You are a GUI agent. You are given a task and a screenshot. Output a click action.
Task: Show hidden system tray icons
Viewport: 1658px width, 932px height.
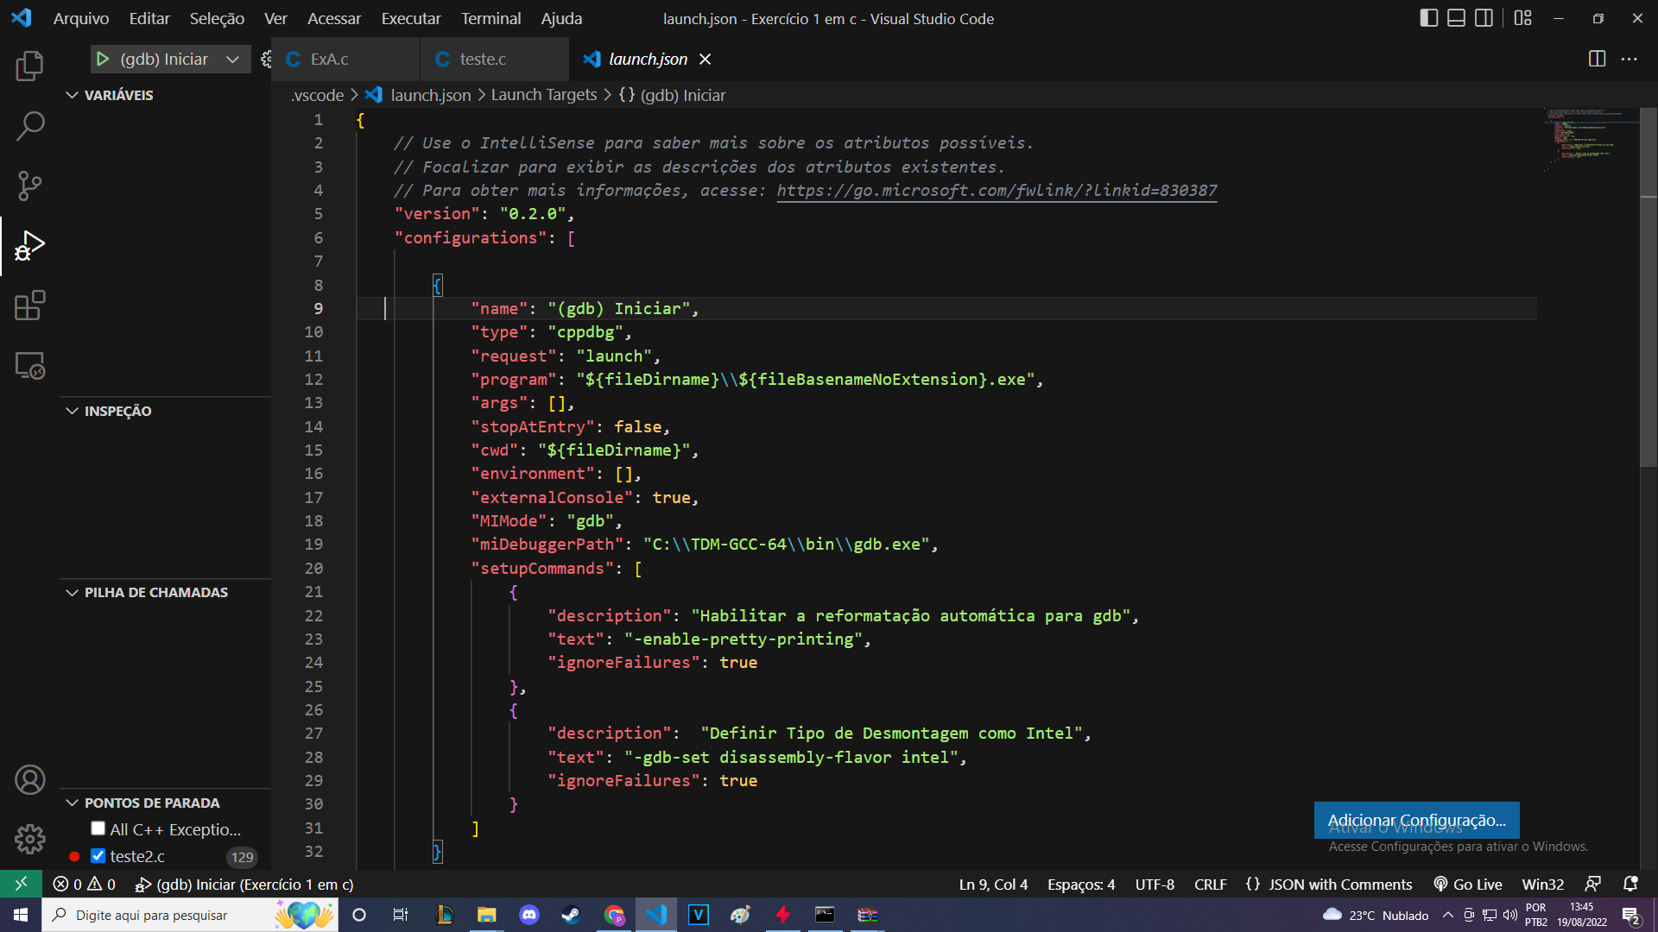1447,915
